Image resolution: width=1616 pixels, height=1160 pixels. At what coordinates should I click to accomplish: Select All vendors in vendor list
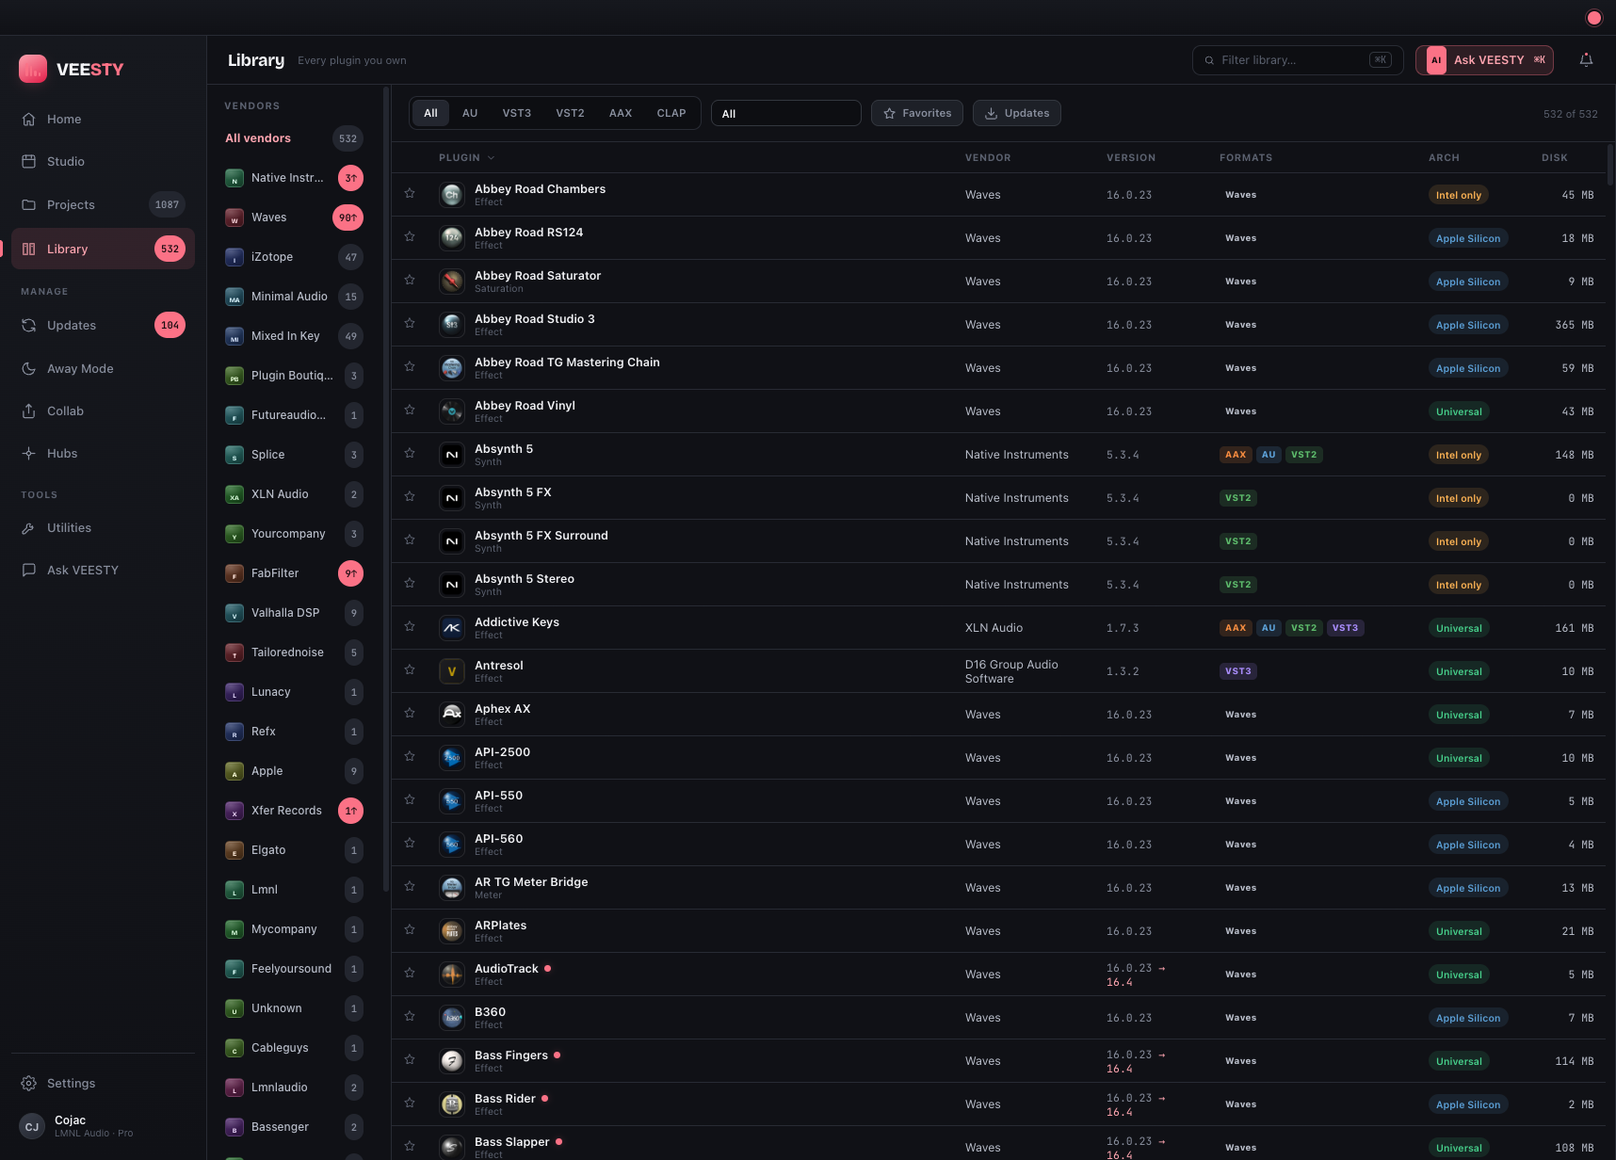294,138
